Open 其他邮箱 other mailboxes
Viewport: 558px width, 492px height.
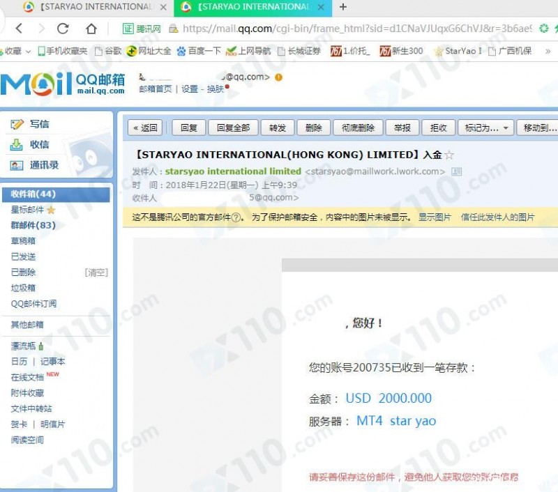[x=27, y=325]
